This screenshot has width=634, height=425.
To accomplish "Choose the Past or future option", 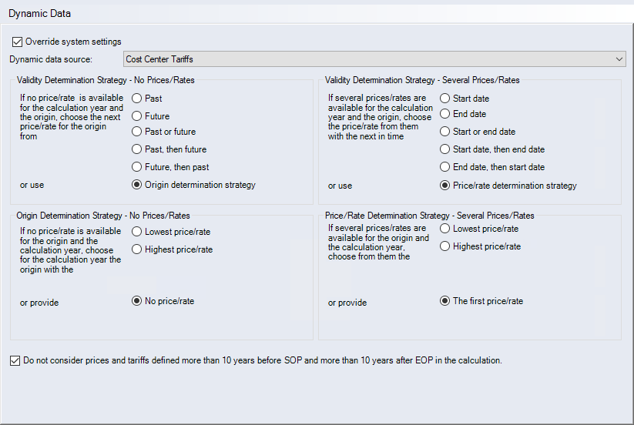I will [137, 132].
